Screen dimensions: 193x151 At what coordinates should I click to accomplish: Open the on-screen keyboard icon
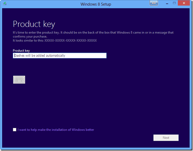click(19, 80)
